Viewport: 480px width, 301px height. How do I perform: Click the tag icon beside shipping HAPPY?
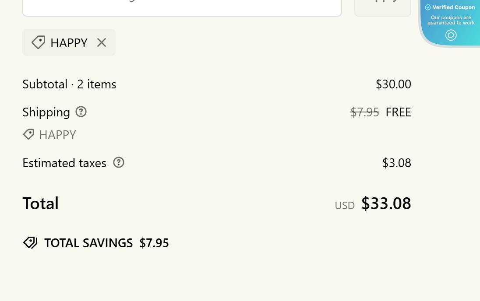[28, 134]
